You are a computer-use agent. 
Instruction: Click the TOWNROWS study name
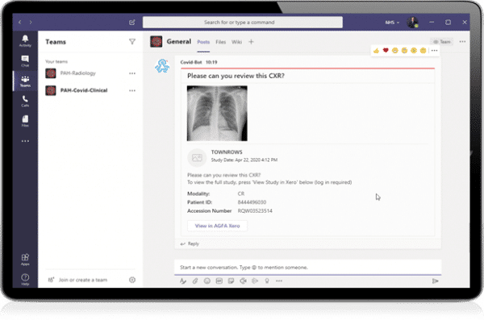[x=227, y=152]
